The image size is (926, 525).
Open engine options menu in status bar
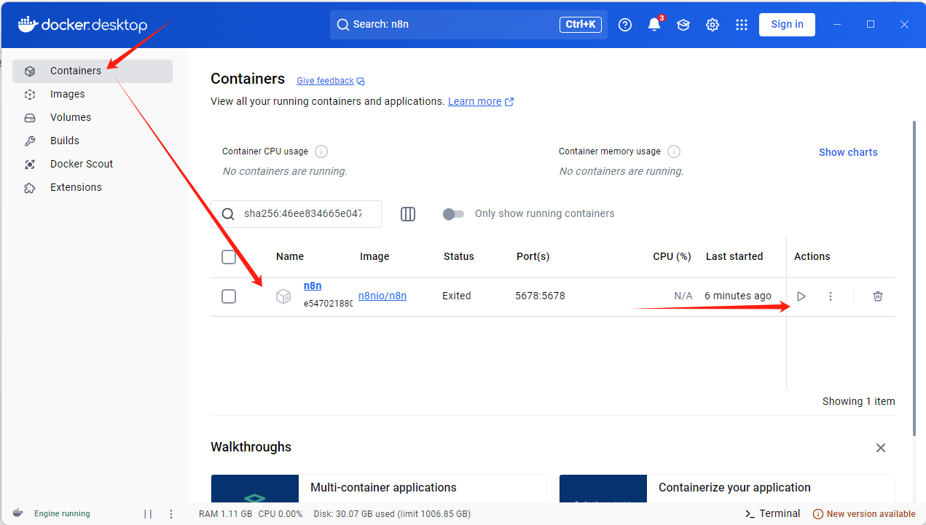[171, 513]
